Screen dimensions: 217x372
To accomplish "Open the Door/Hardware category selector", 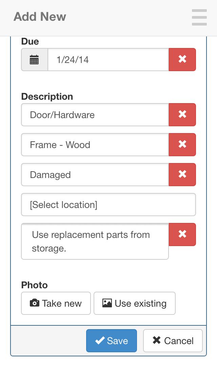I will pos(95,115).
